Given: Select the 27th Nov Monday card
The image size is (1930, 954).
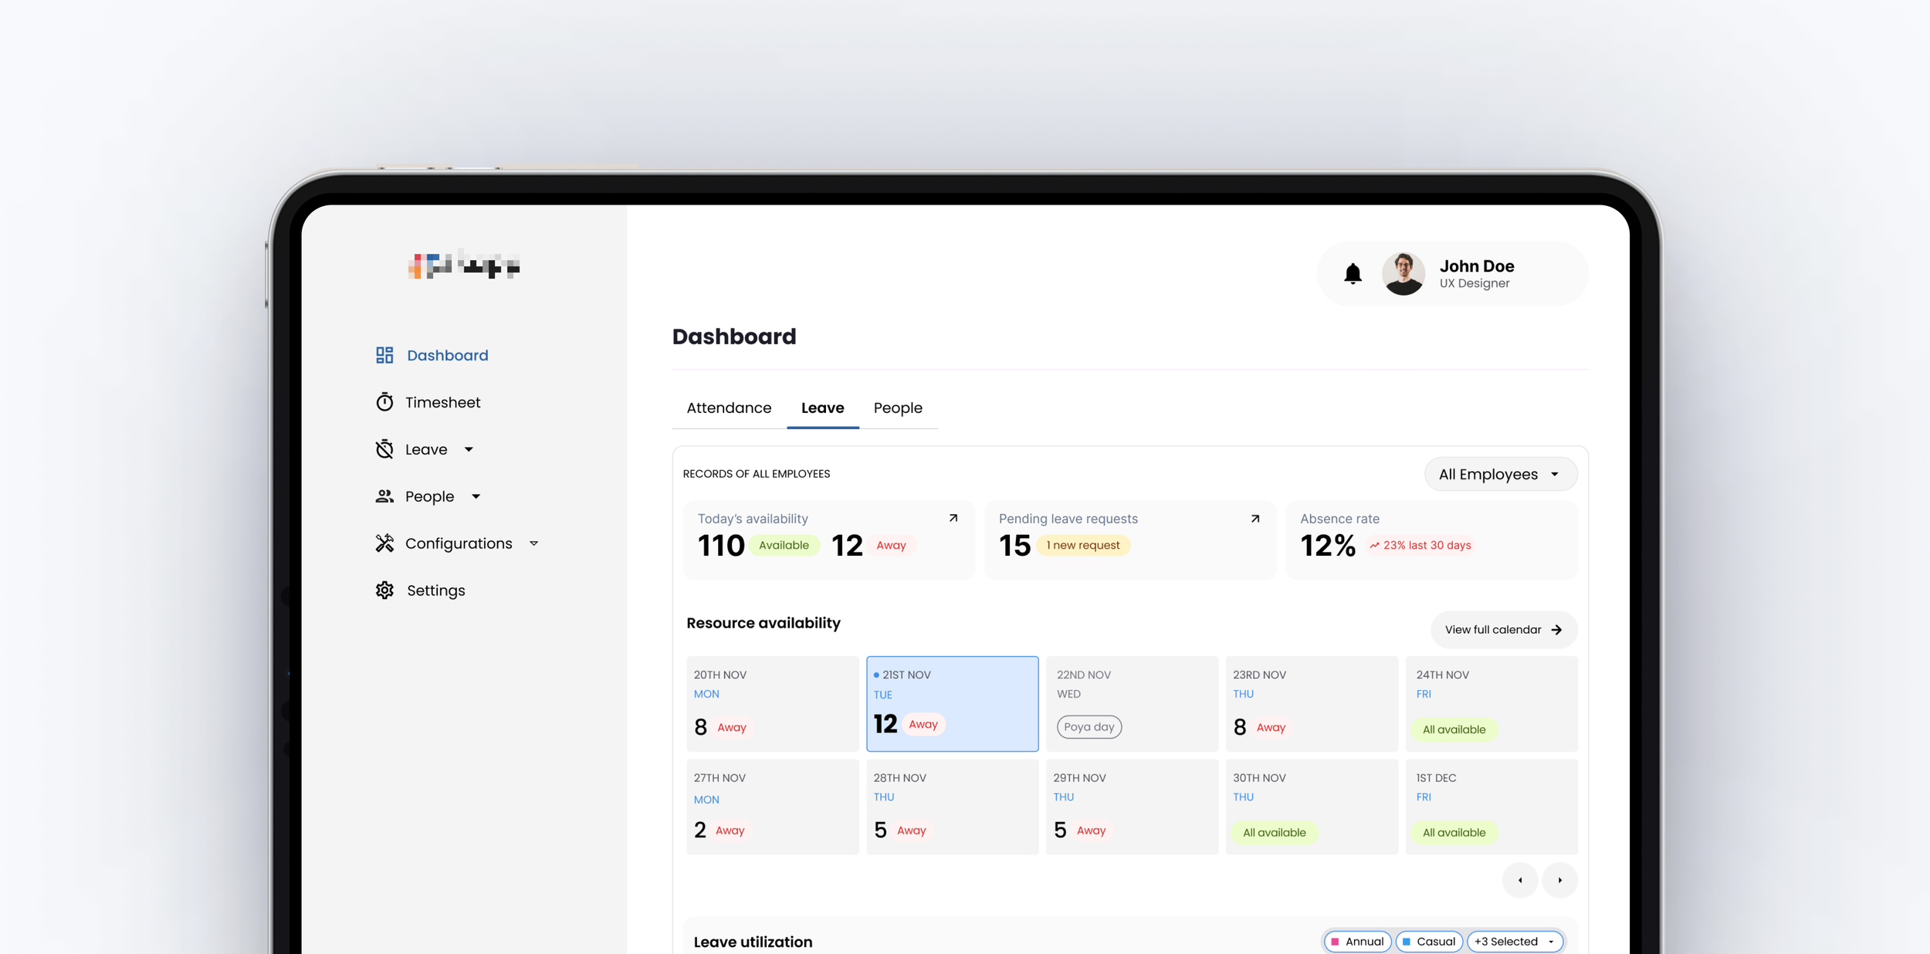Looking at the screenshot, I should click(x=772, y=807).
